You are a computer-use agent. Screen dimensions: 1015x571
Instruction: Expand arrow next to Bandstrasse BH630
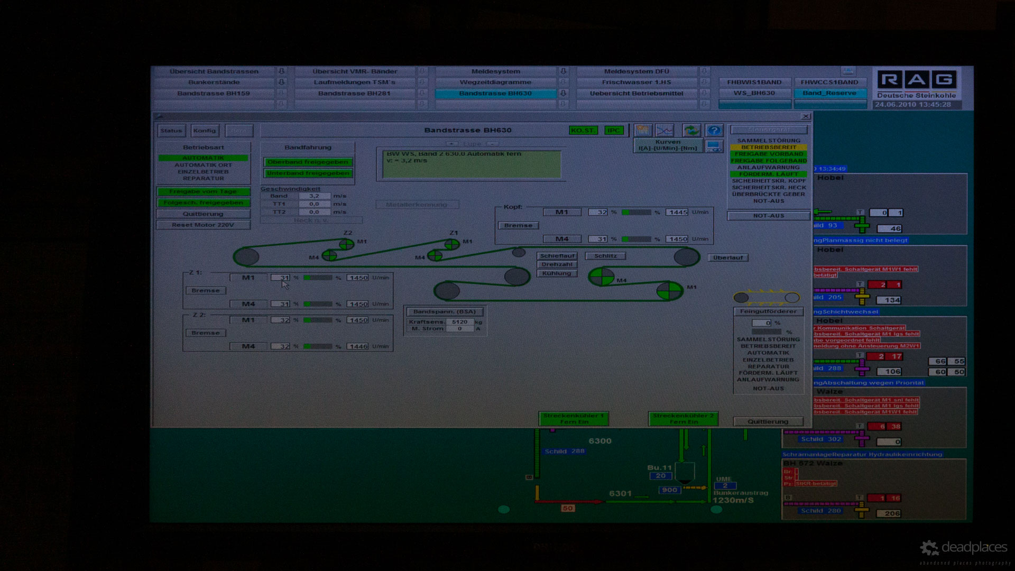[x=564, y=94]
